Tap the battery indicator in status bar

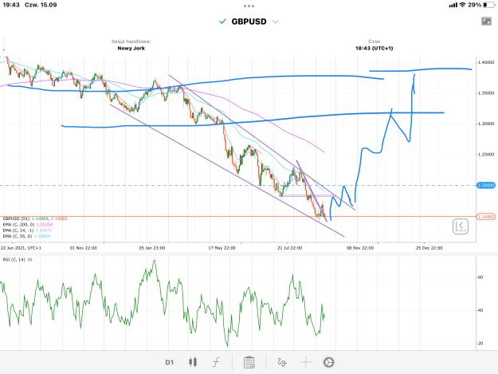[x=488, y=5]
